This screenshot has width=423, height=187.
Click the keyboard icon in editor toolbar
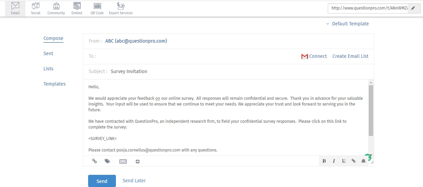[x=123, y=161]
